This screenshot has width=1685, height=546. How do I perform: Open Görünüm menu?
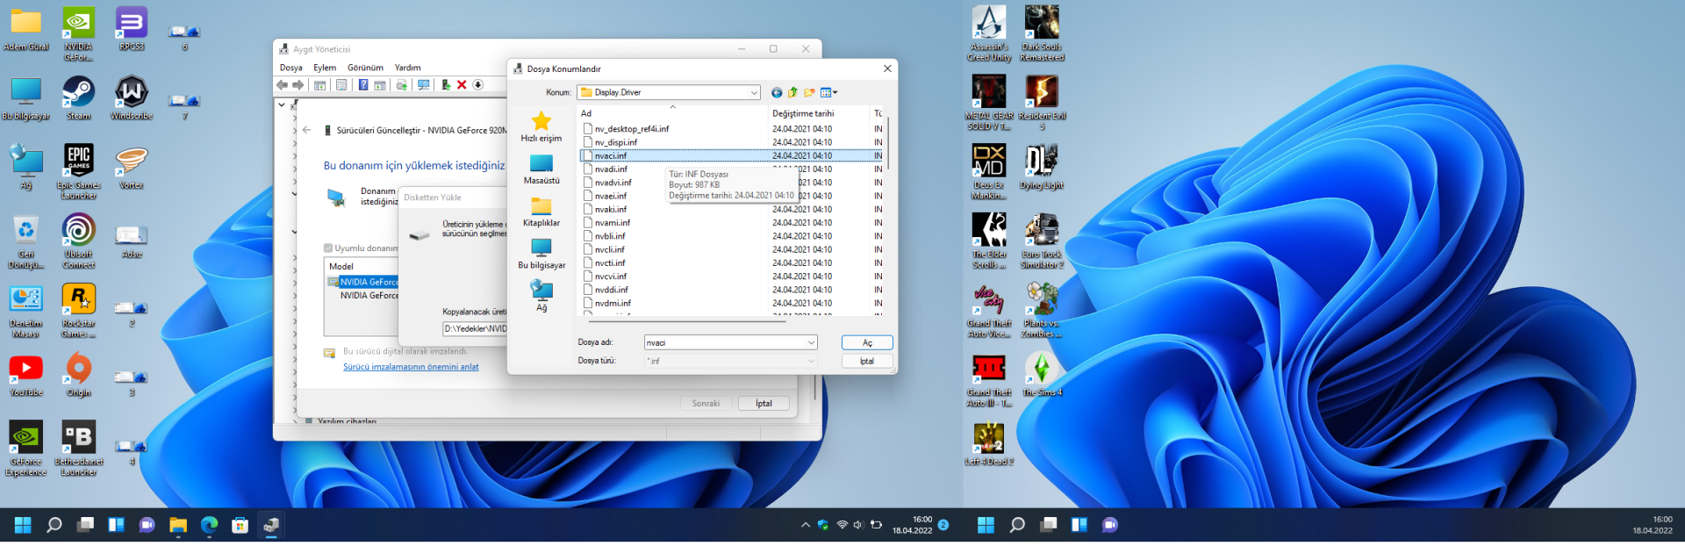(365, 68)
